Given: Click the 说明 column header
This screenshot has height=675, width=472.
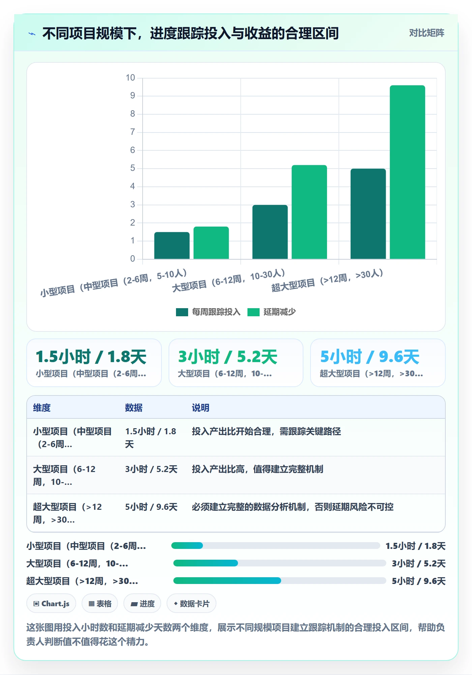Looking at the screenshot, I should click(201, 408).
